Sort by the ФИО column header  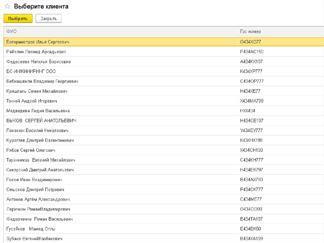pyautogui.click(x=12, y=31)
